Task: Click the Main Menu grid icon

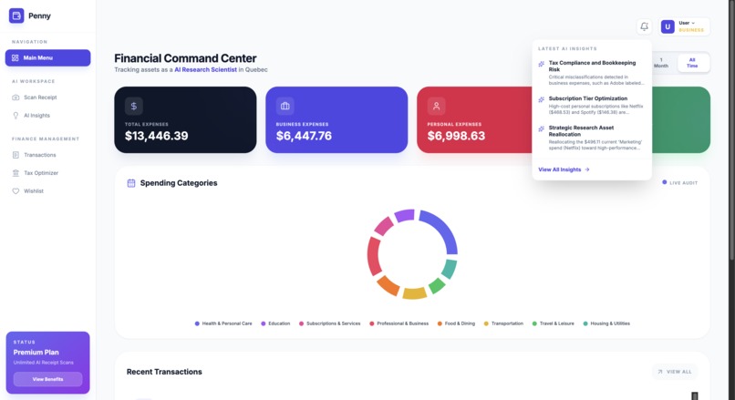Action: tap(15, 57)
